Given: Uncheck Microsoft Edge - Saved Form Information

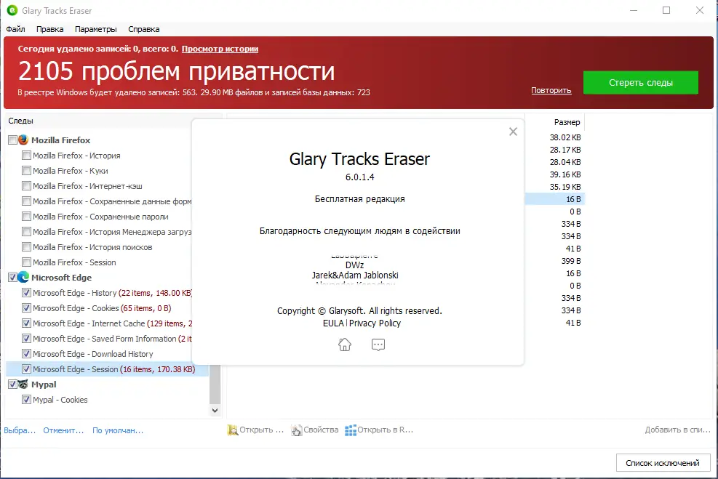Looking at the screenshot, I should (x=27, y=339).
